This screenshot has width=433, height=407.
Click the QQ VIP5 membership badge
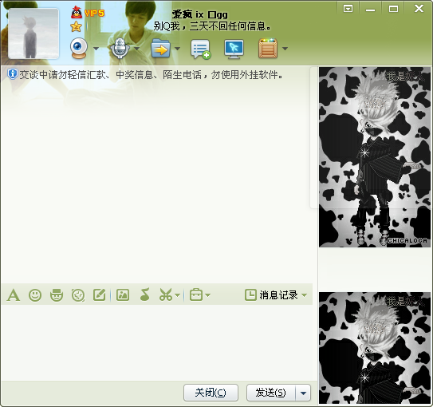pos(88,13)
